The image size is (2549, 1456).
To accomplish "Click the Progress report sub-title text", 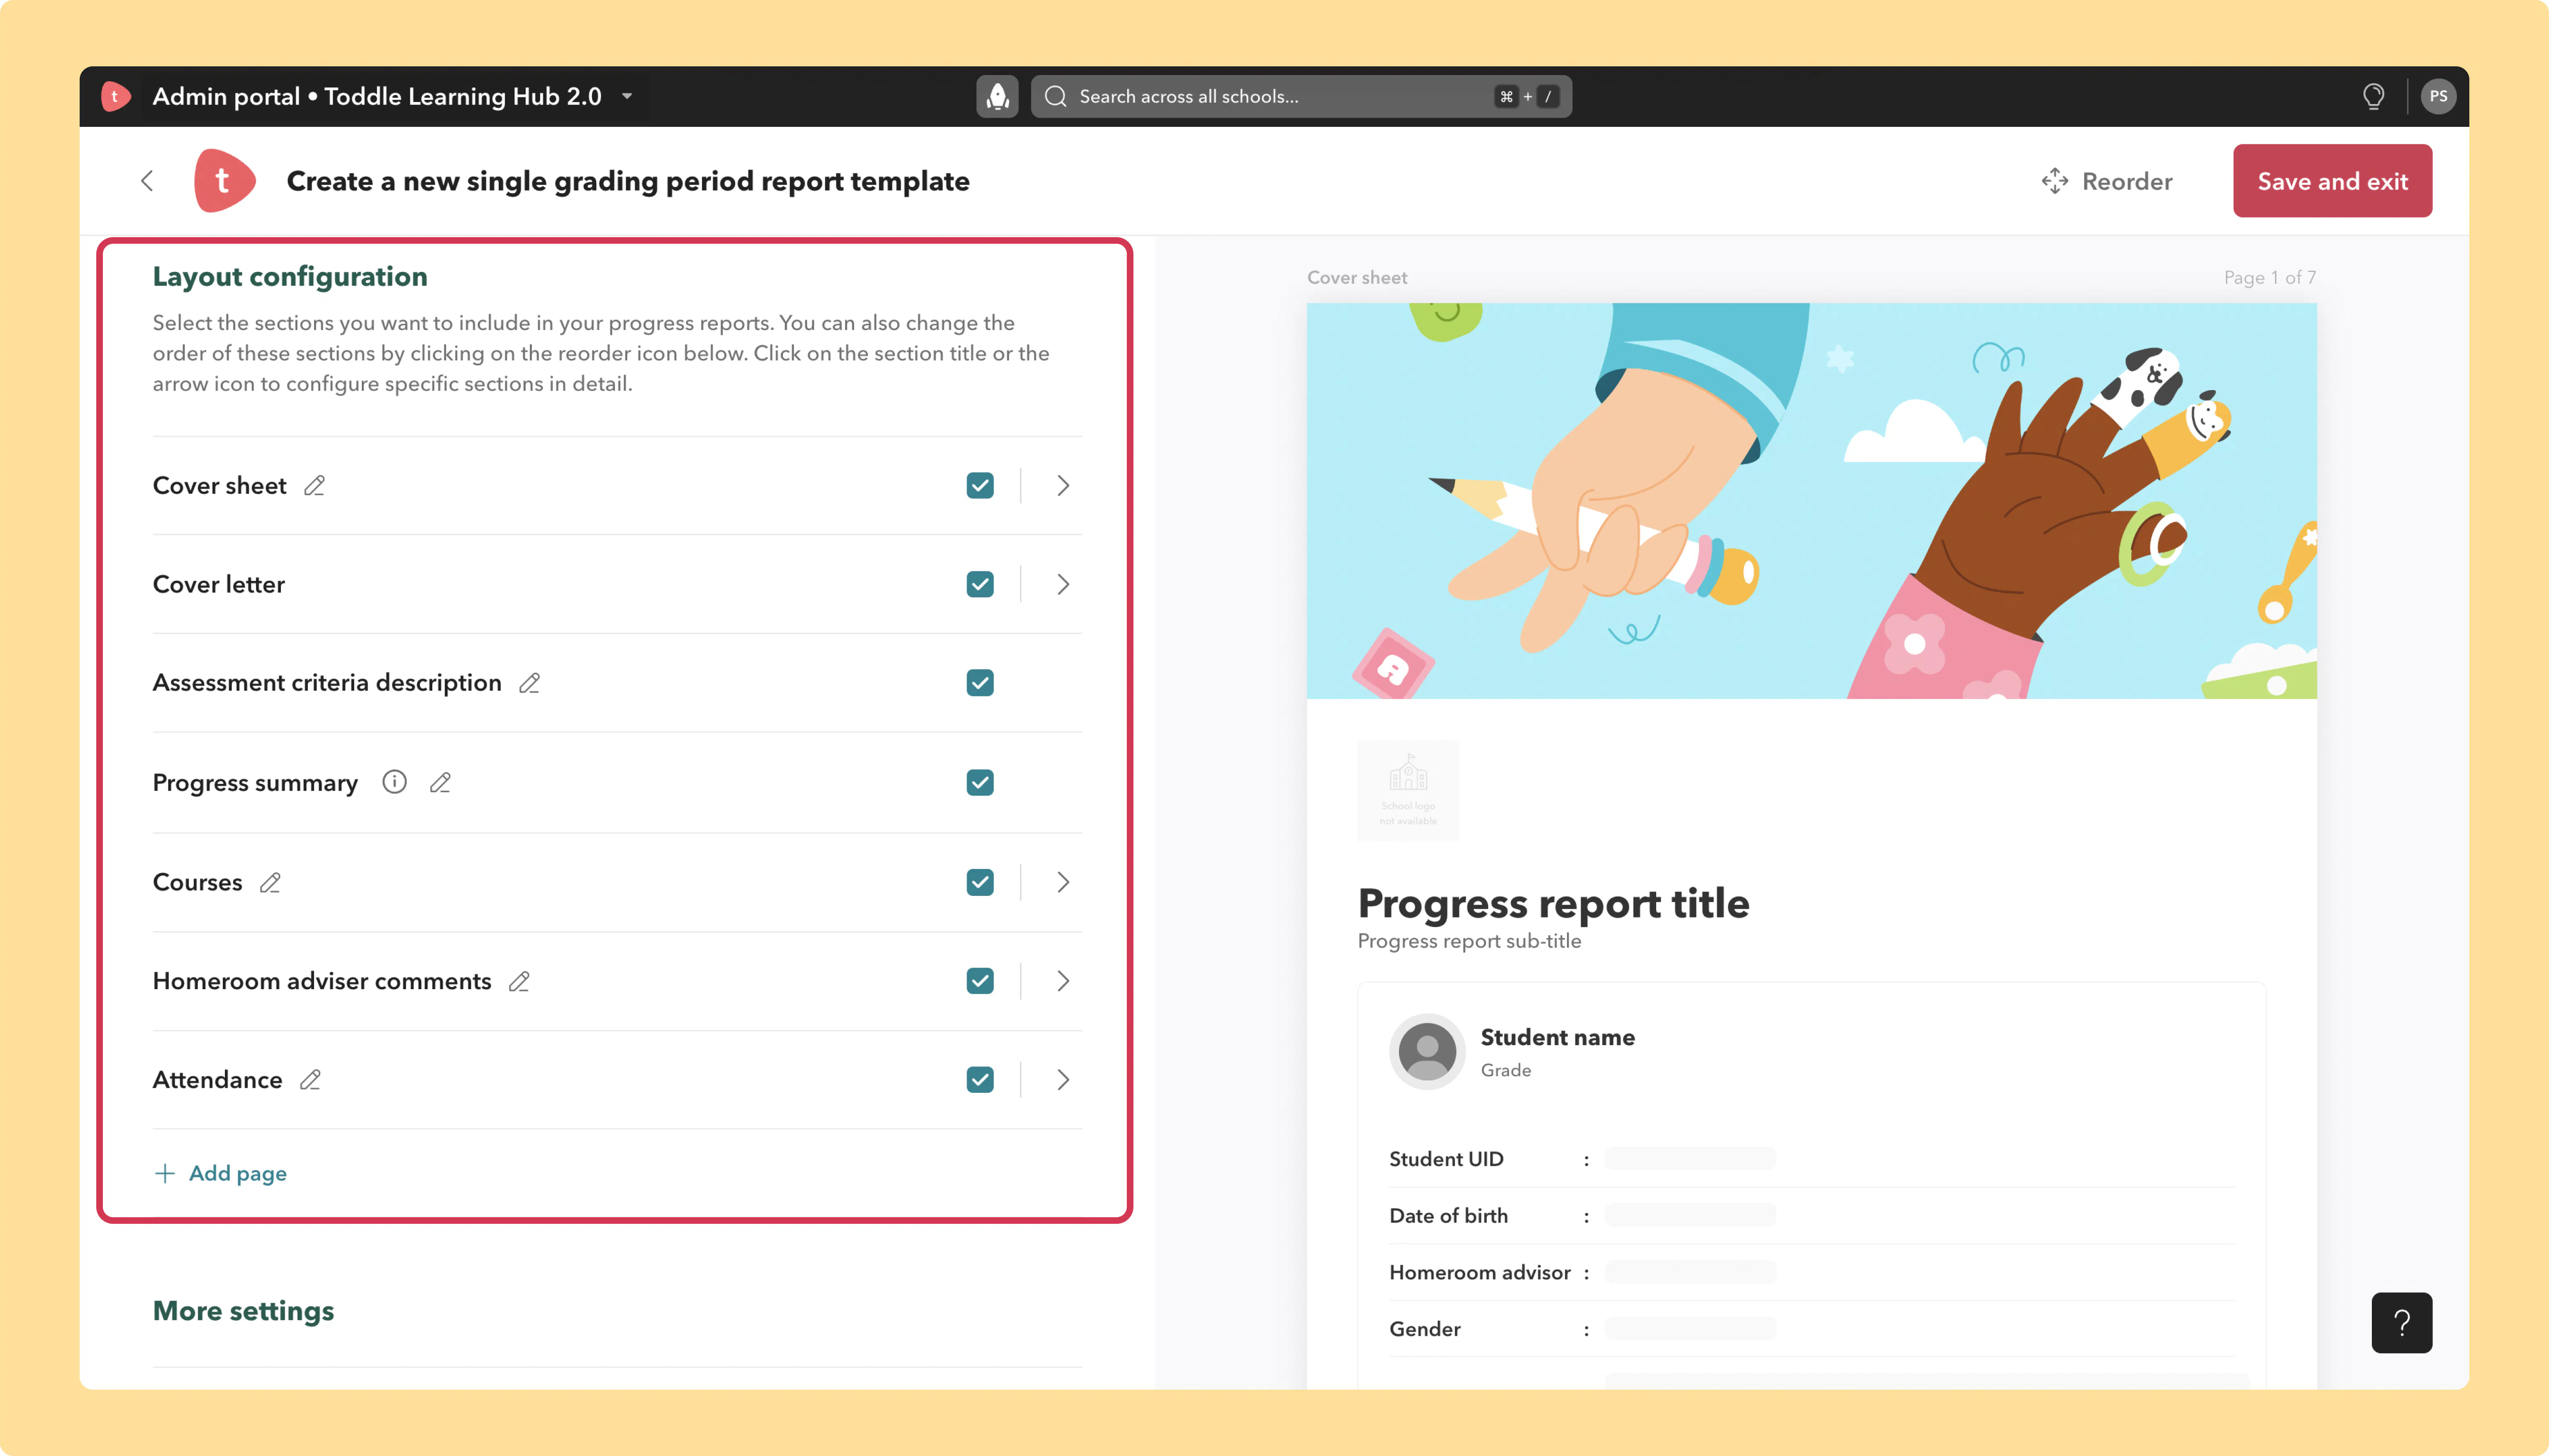I will (x=1469, y=941).
